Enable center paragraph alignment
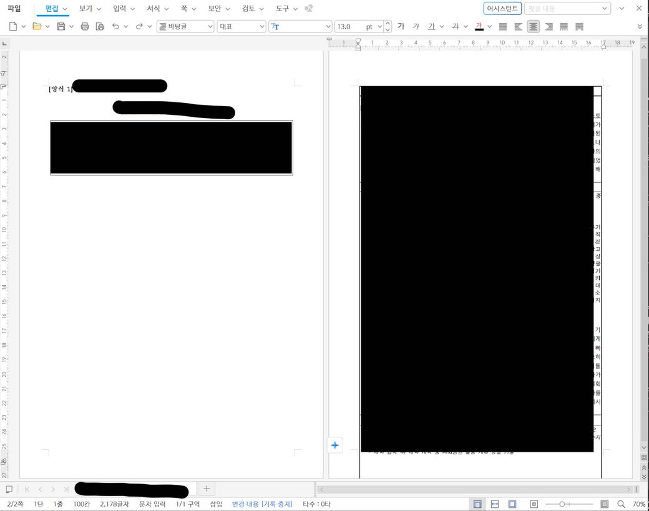649x511 pixels. coord(533,26)
